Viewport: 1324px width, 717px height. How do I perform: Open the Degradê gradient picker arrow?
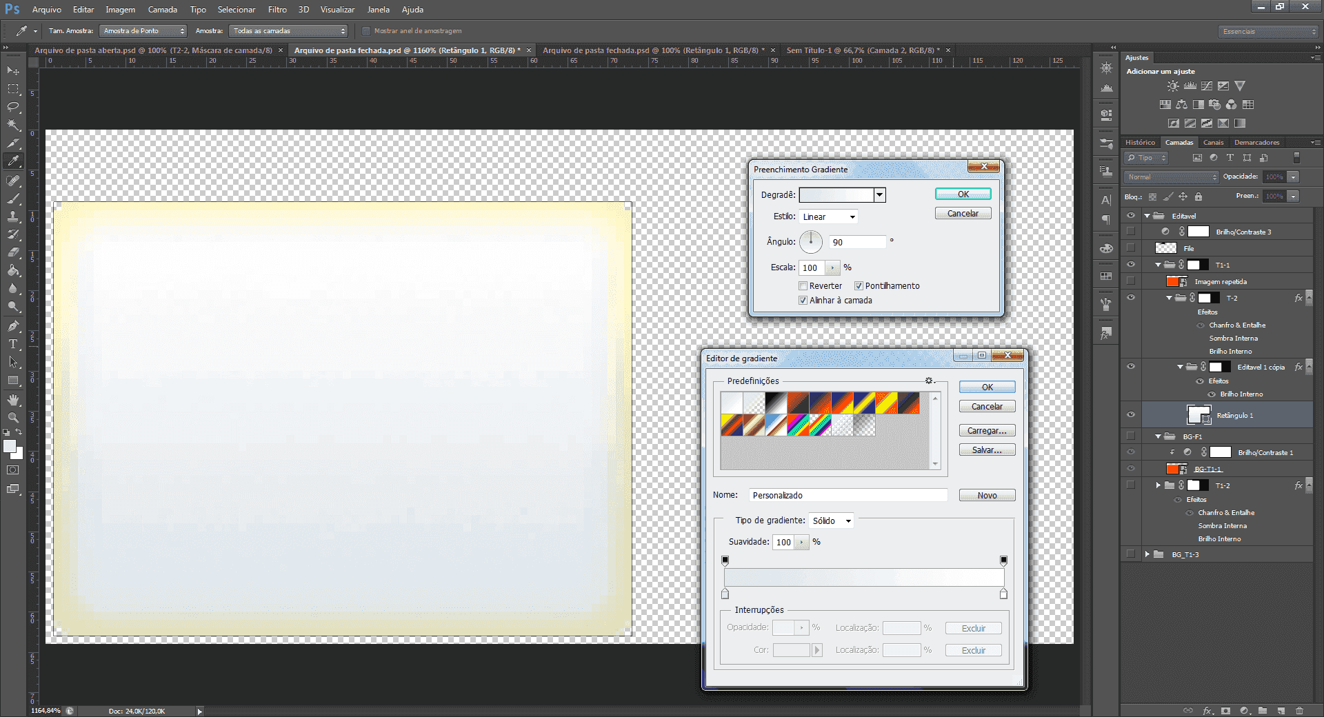[x=880, y=195]
